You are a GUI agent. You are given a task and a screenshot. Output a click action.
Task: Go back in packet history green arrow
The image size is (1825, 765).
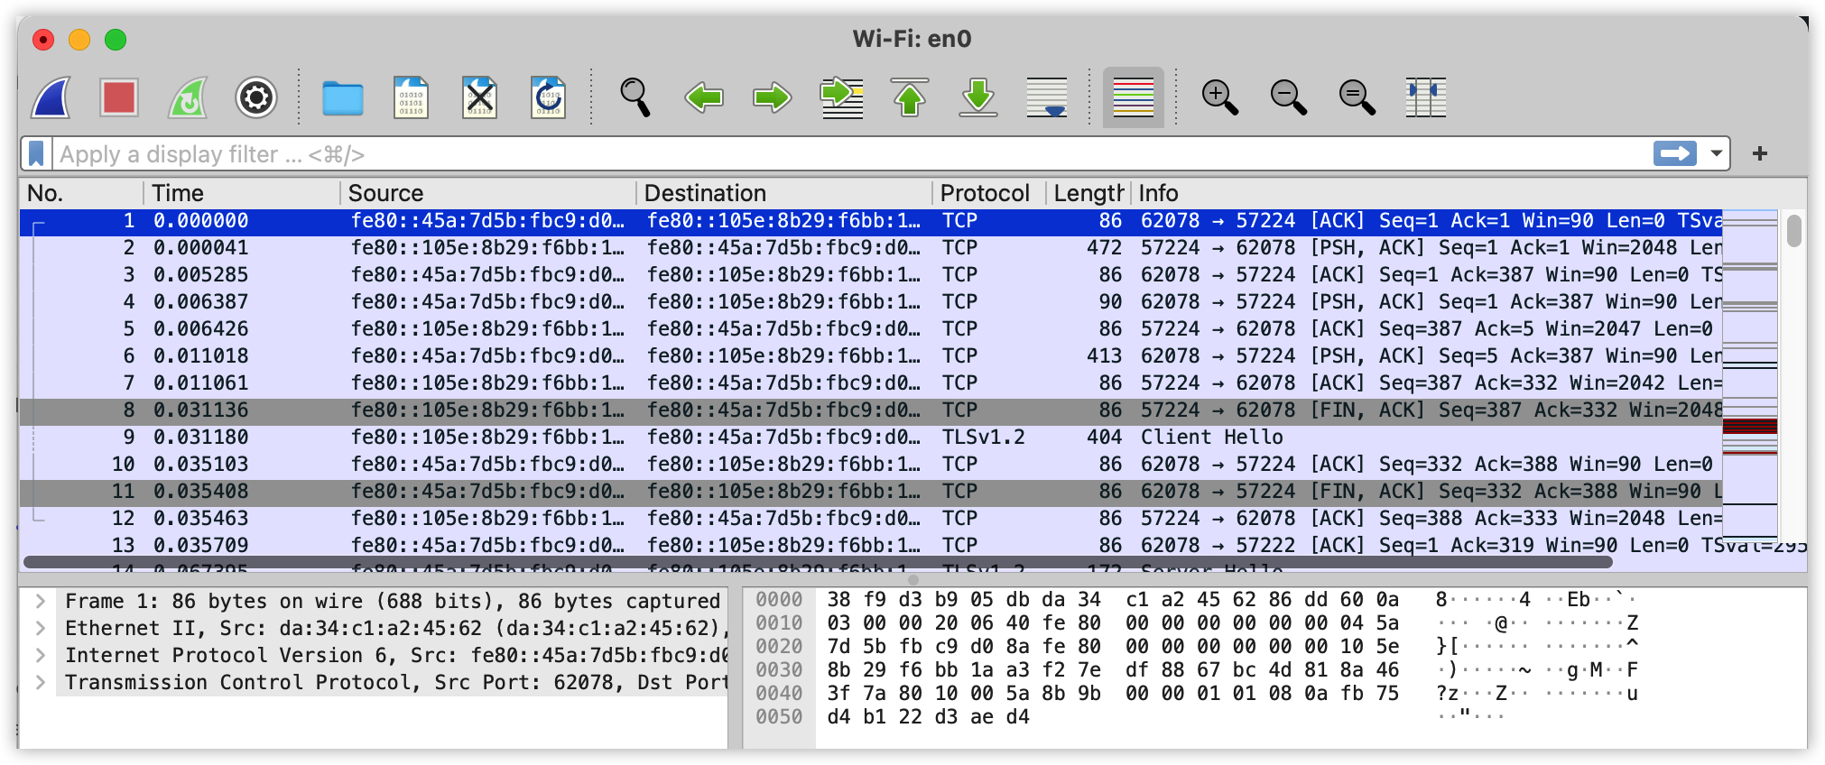pyautogui.click(x=704, y=97)
